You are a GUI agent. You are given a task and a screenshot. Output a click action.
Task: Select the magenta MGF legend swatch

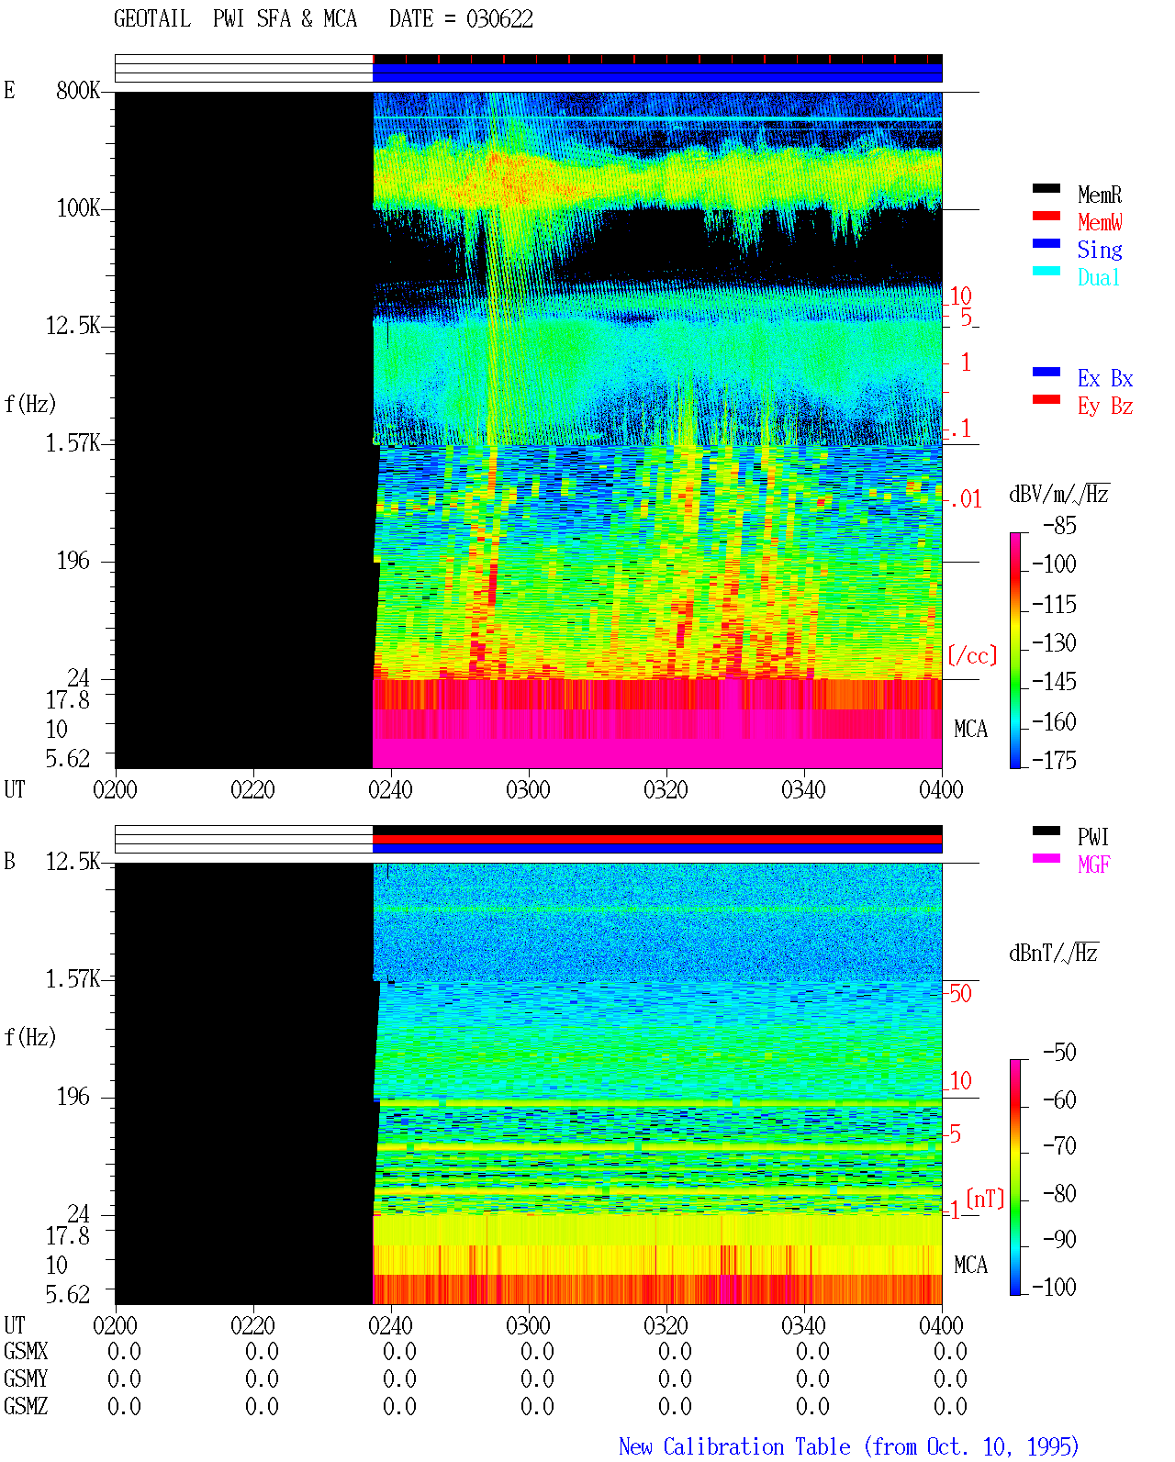pos(1046,858)
